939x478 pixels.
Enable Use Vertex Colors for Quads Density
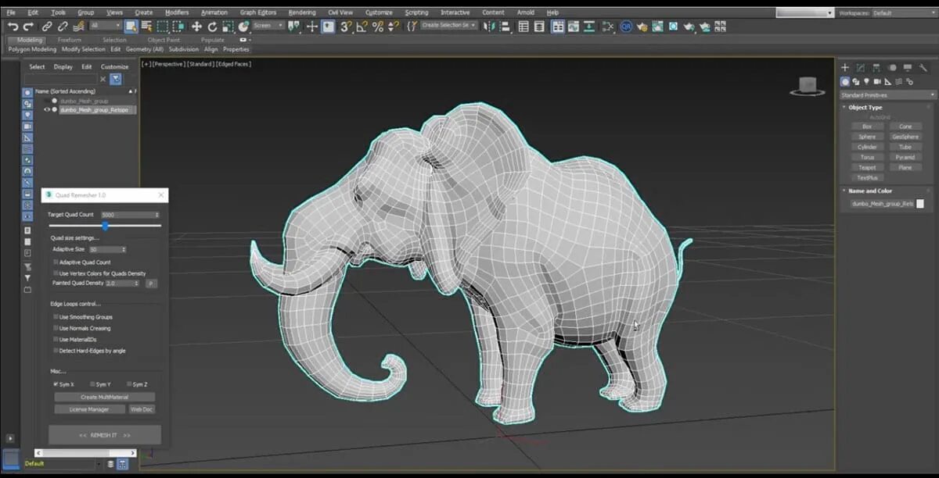click(x=56, y=273)
